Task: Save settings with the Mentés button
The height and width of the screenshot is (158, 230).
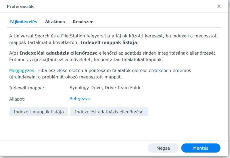Action: coord(201,148)
